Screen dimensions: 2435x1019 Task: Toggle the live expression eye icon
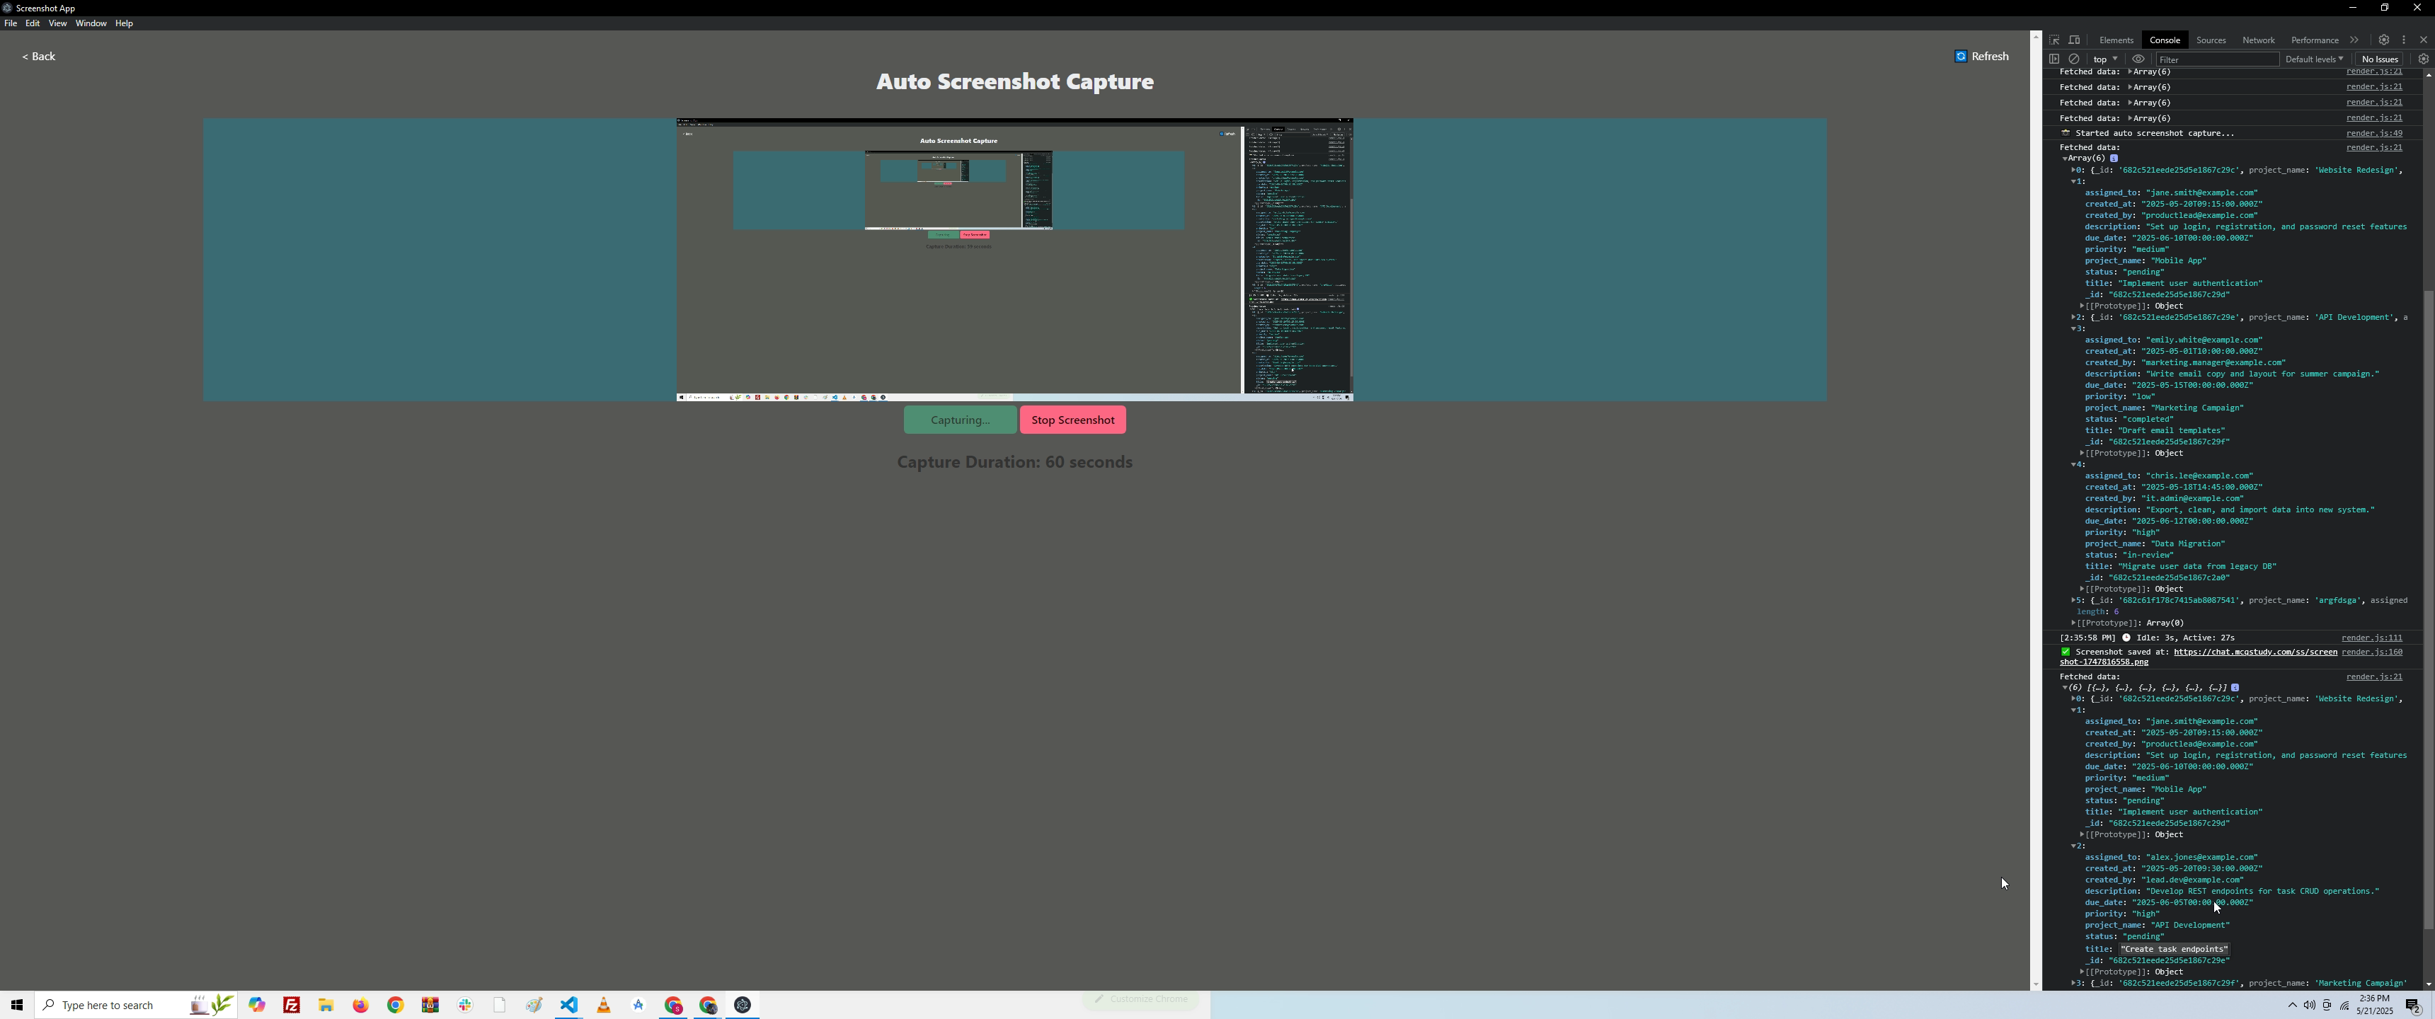click(2138, 59)
